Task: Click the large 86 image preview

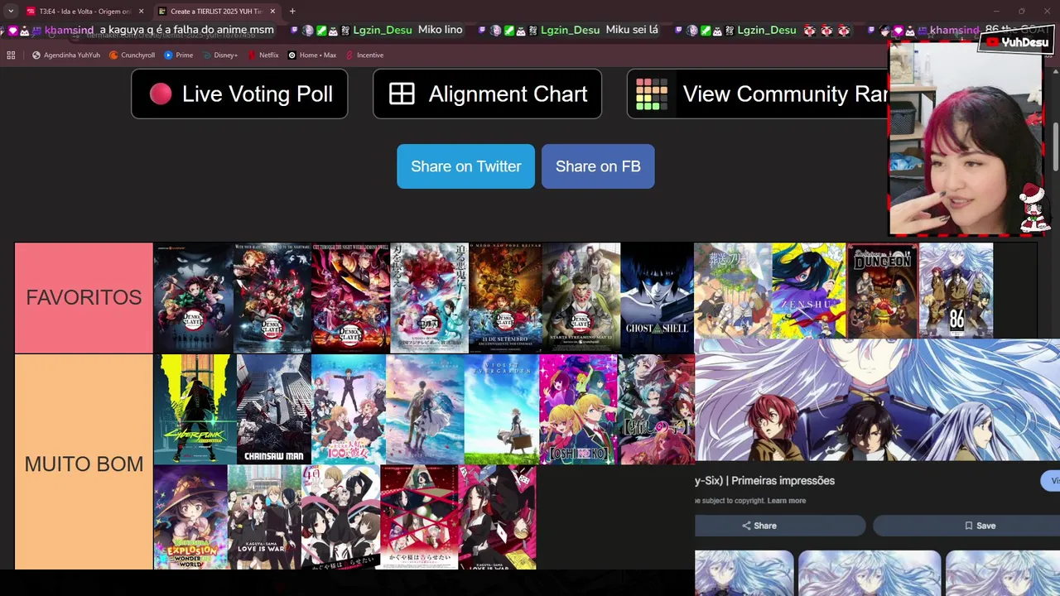Action: [877, 401]
